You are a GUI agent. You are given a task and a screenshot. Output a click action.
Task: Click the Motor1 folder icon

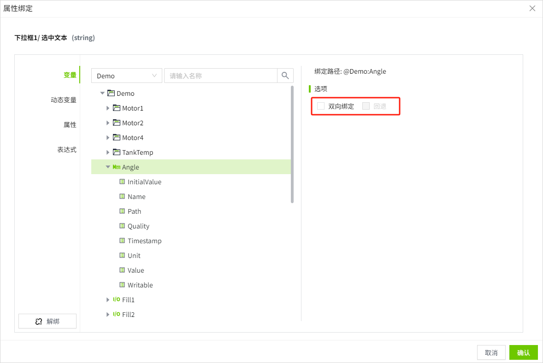click(x=116, y=108)
